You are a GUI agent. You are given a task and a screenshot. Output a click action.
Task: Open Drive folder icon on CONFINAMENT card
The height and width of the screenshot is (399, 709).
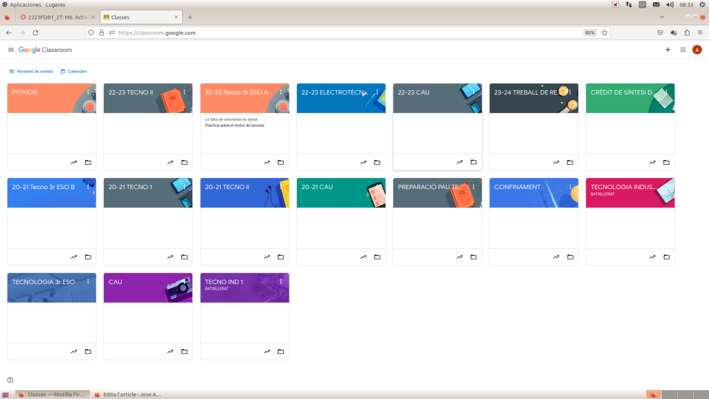point(570,257)
